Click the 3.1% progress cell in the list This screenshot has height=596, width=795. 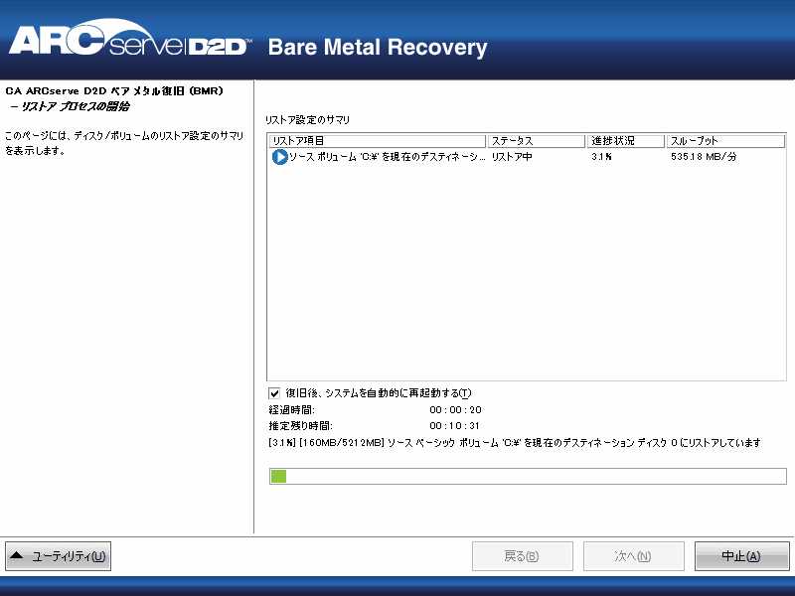(x=601, y=157)
